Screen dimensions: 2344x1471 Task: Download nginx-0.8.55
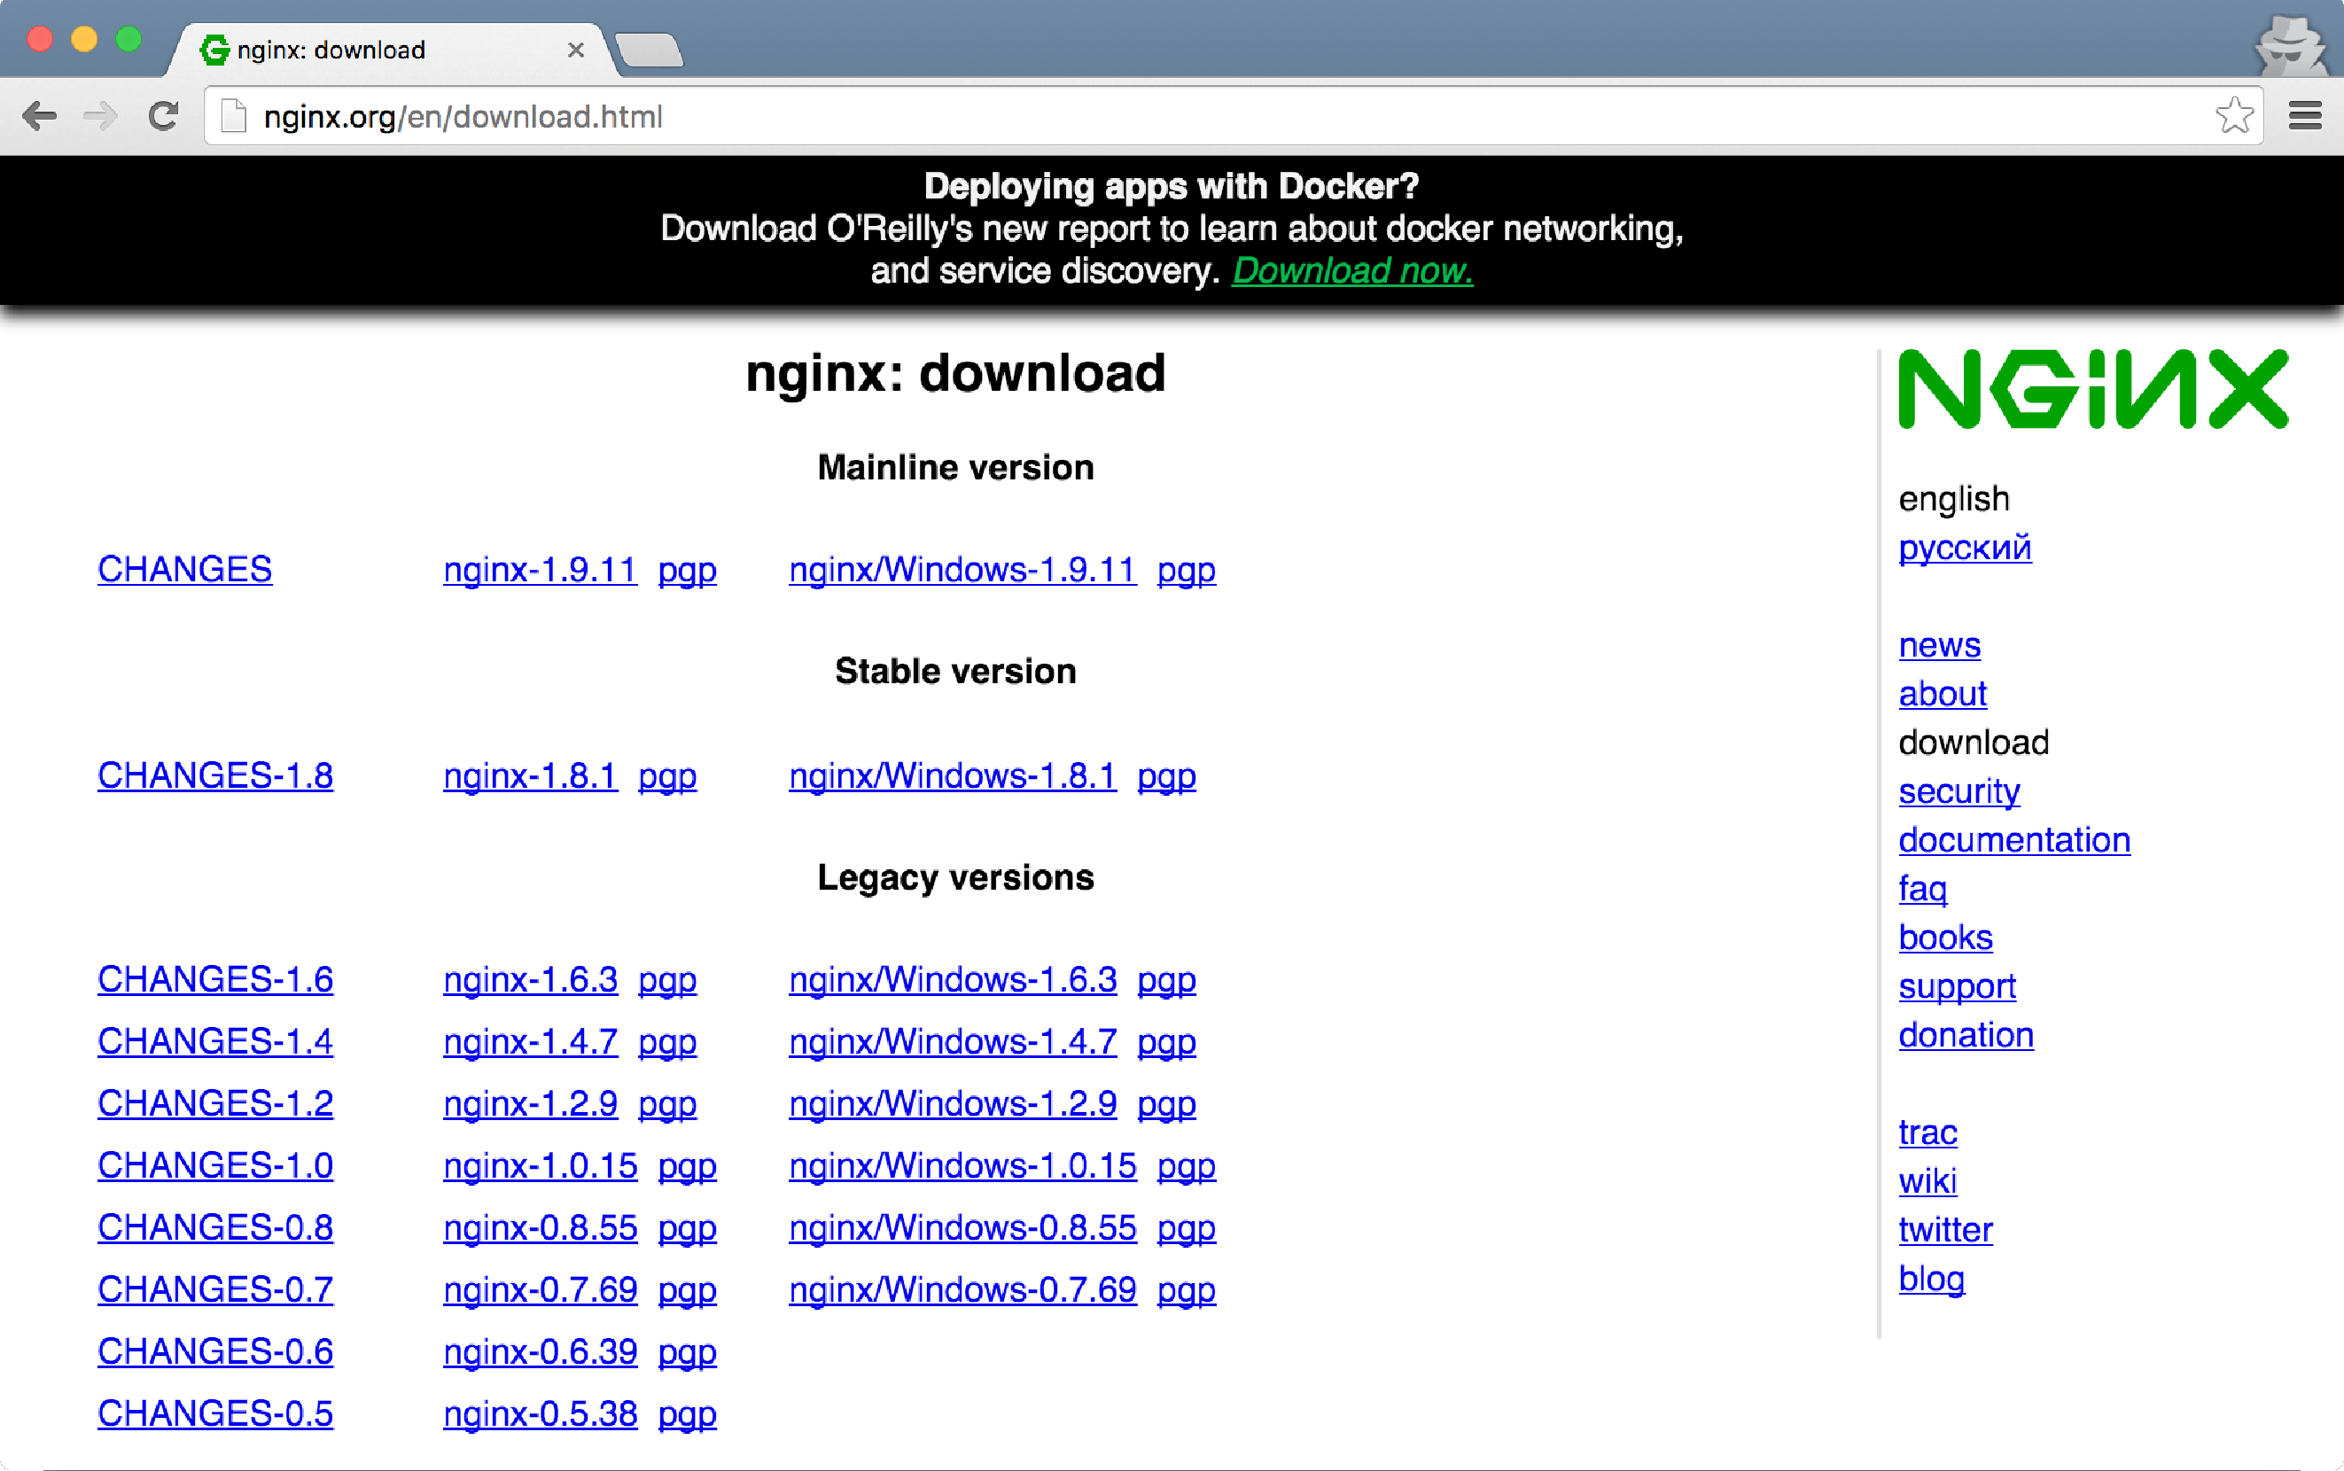[x=540, y=1228]
